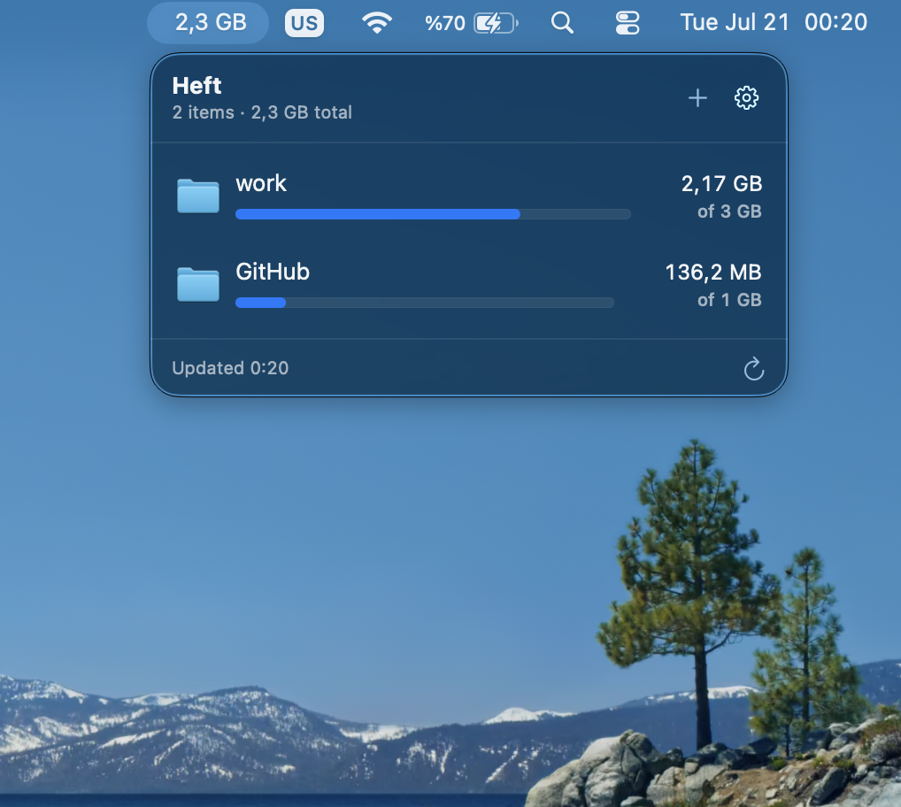Open Spotlight search magnifier icon
This screenshot has width=901, height=807.
[x=562, y=23]
